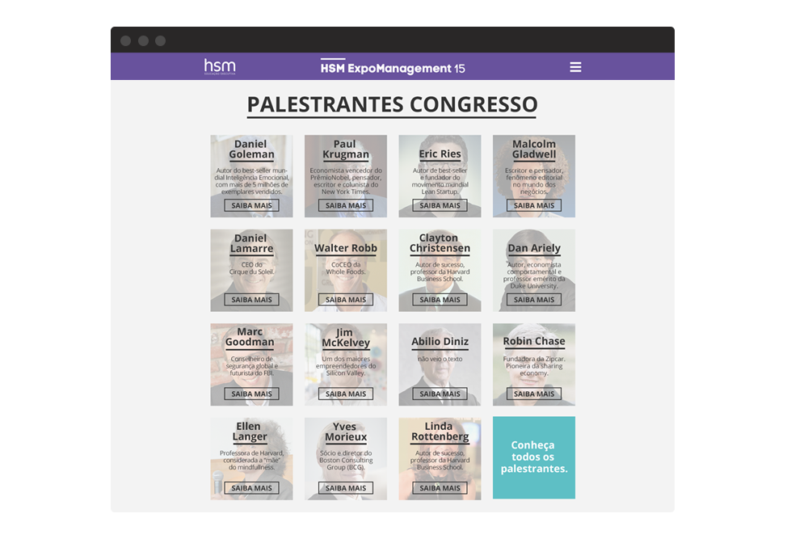Click Saiba Mais under Paul Krugman
This screenshot has height=539, width=808.
coord(346,205)
